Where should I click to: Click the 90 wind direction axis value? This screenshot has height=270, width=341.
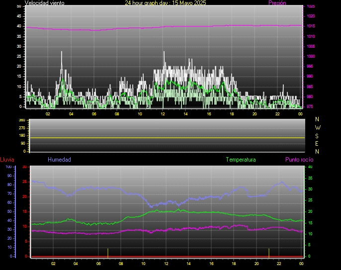(23, 143)
